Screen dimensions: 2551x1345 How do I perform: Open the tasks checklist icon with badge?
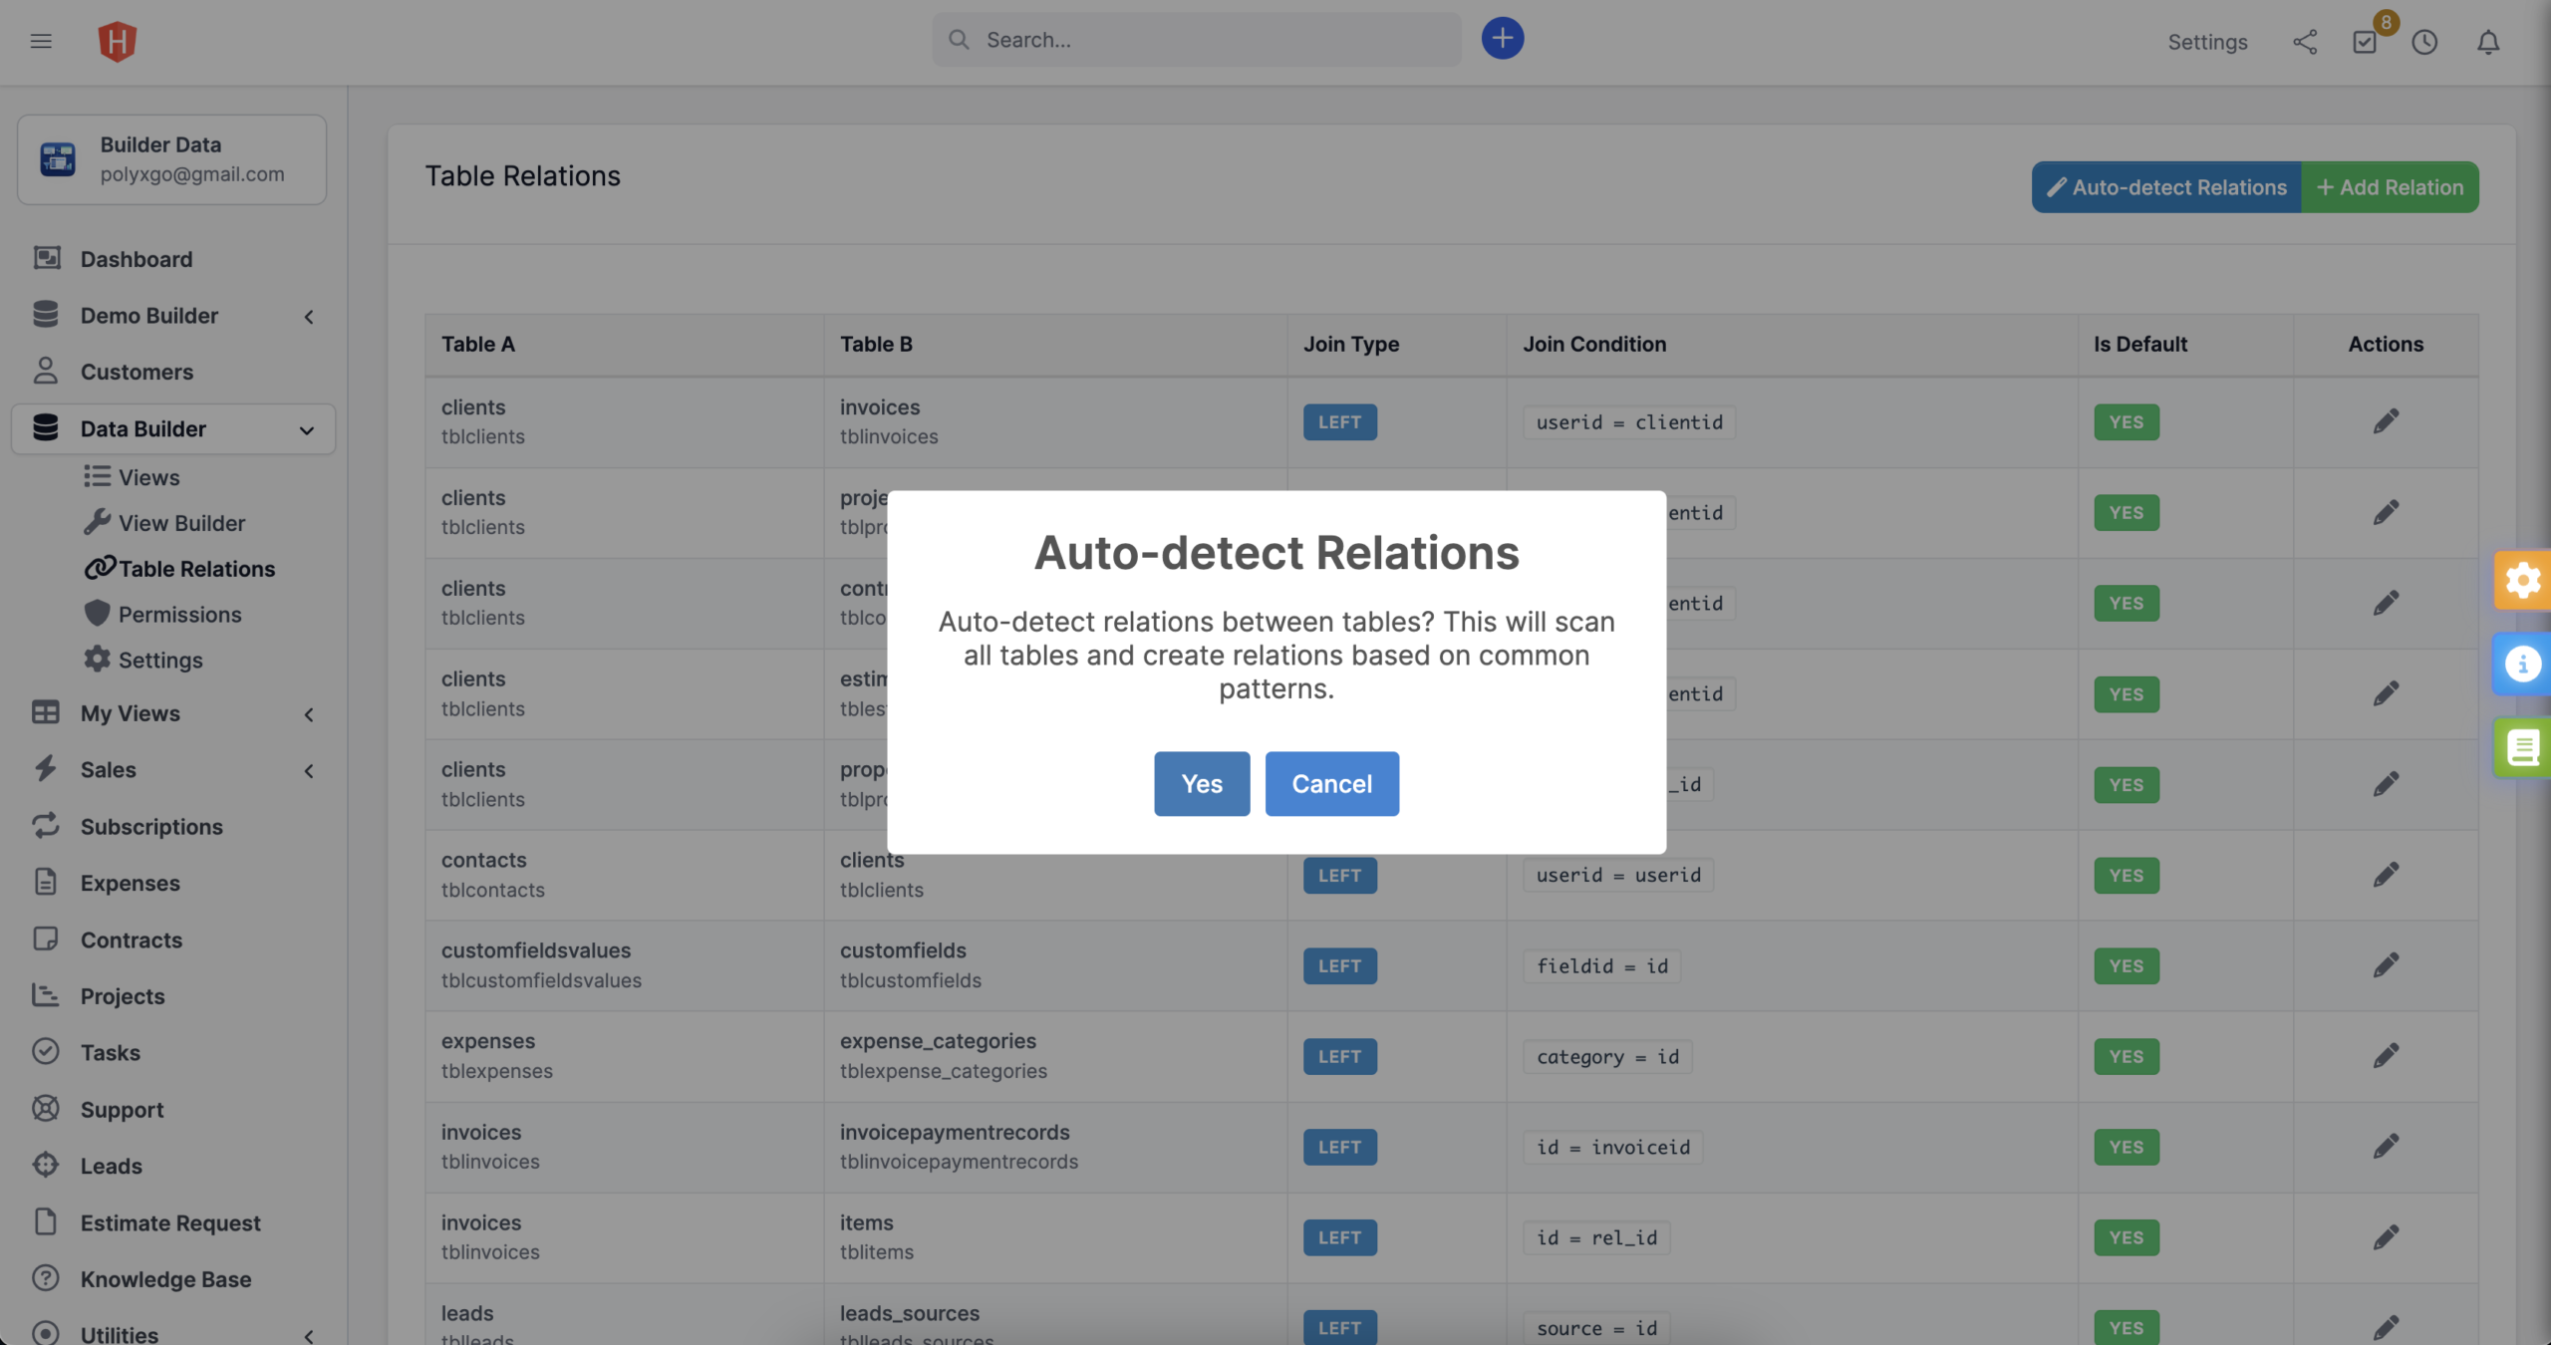pyautogui.click(x=2365, y=42)
